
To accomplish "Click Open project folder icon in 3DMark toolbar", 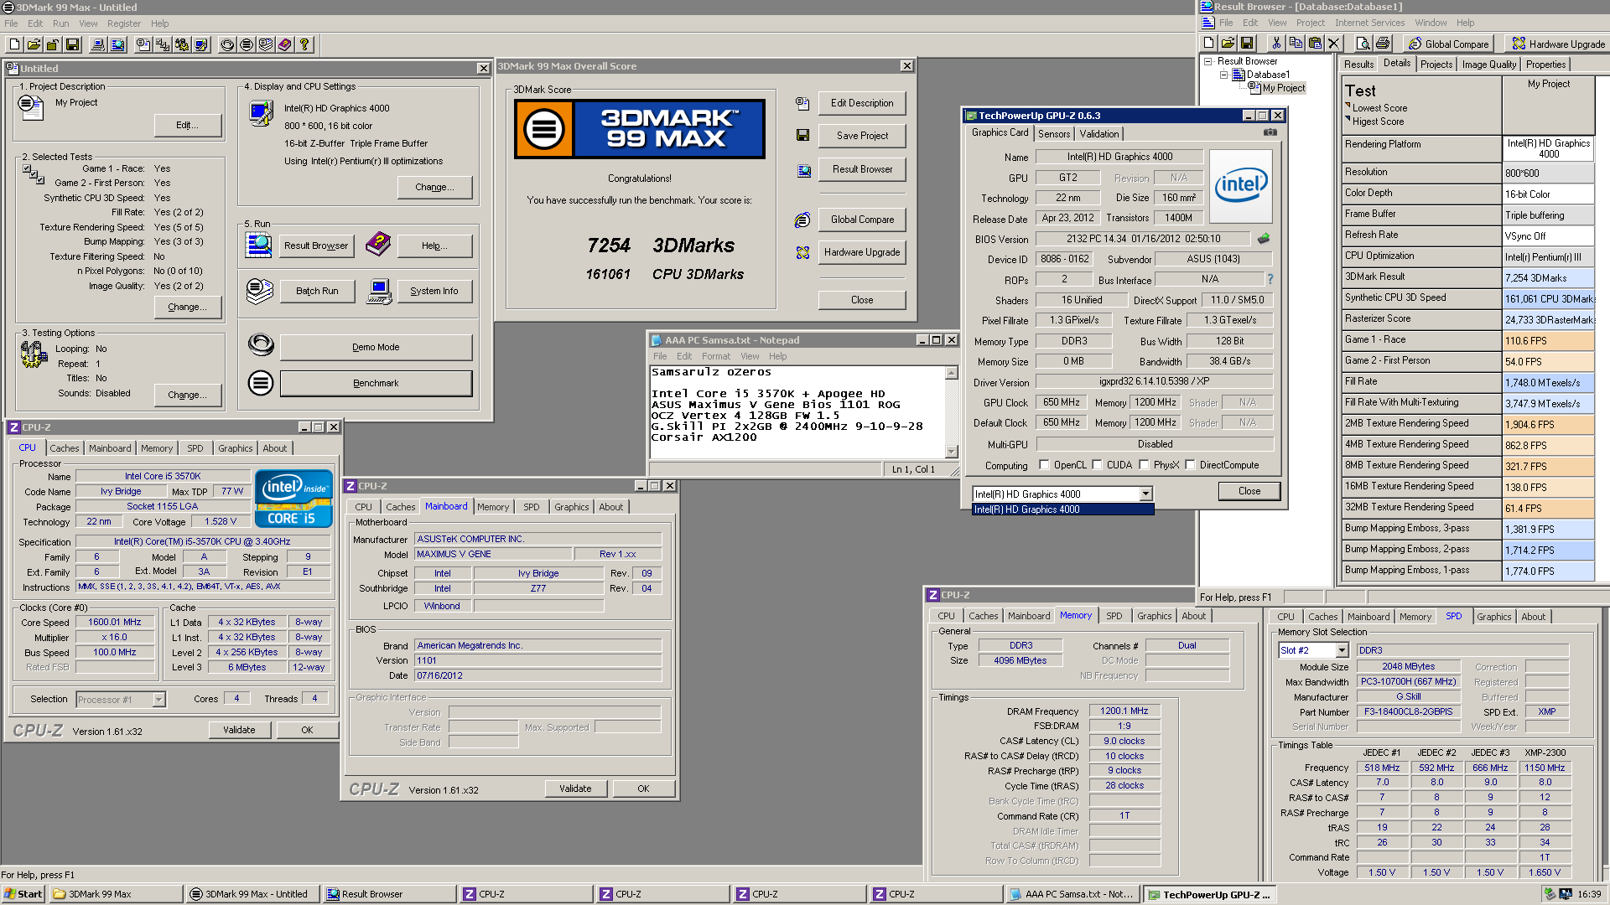I will [x=34, y=44].
